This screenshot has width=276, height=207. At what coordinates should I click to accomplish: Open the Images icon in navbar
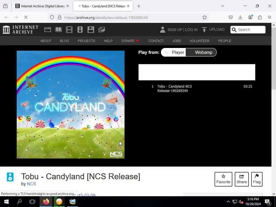[x=102, y=30]
